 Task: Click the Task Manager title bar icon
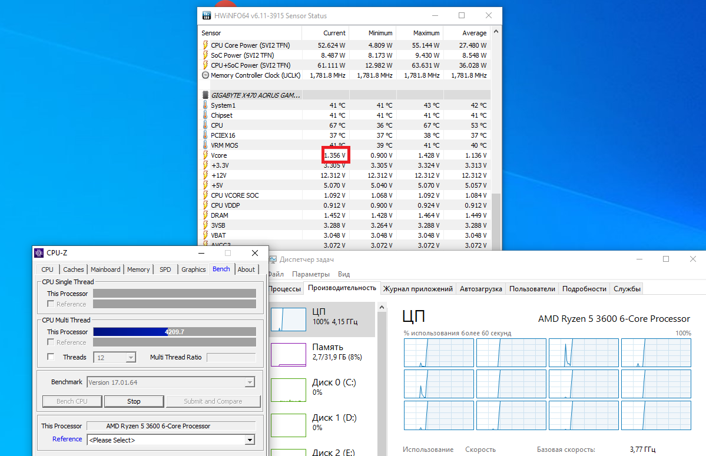pos(273,259)
